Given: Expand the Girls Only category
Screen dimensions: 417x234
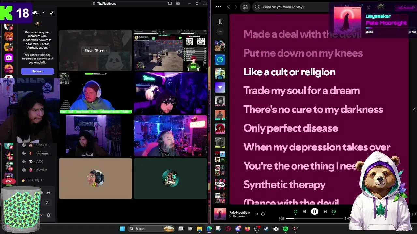Looking at the screenshot, I should point(32,180).
